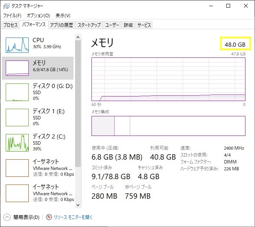Click the 使用中 (圧縮) label
The width and height of the screenshot is (255, 227).
tap(105, 148)
